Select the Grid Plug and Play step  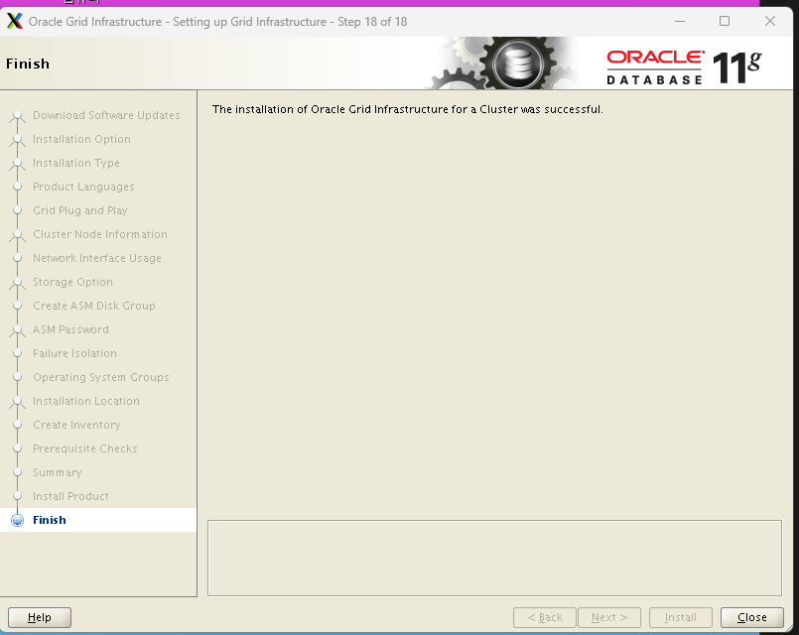click(x=80, y=210)
